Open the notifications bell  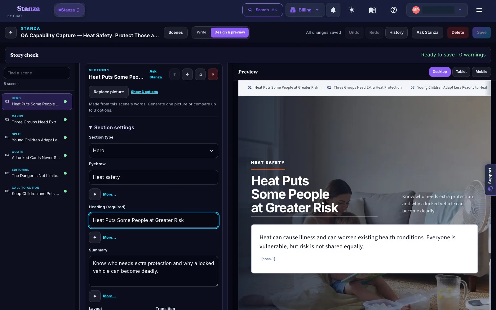tap(333, 10)
